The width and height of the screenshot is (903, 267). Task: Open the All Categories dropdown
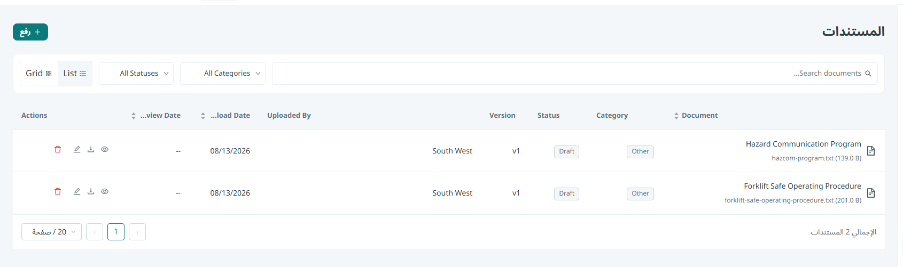[x=223, y=74]
